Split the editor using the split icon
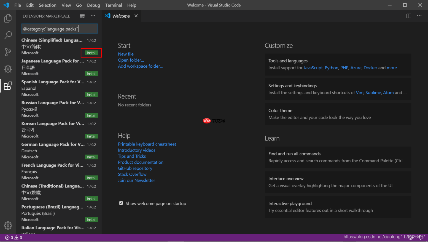This screenshot has height=242, width=428. click(408, 16)
